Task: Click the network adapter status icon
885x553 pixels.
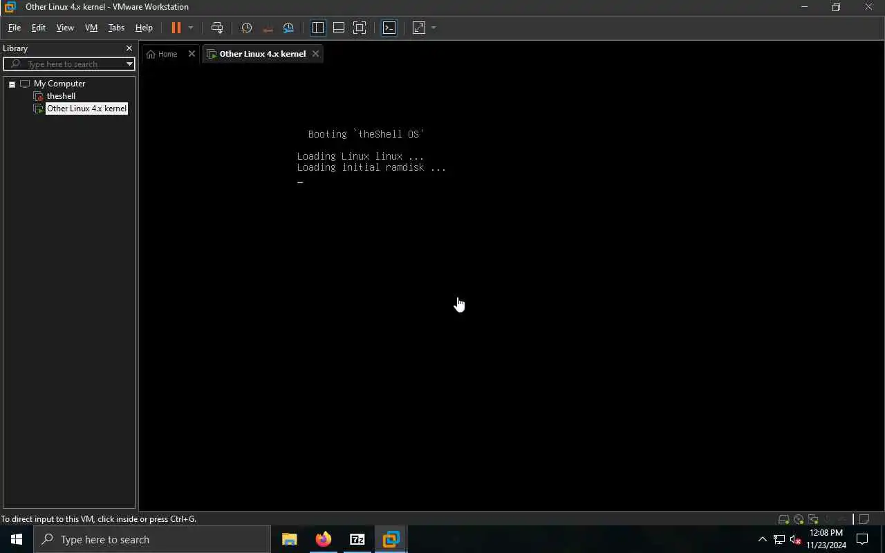Action: point(814,519)
